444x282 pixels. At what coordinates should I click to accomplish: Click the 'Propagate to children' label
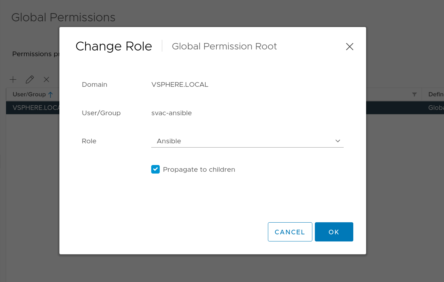tap(199, 170)
